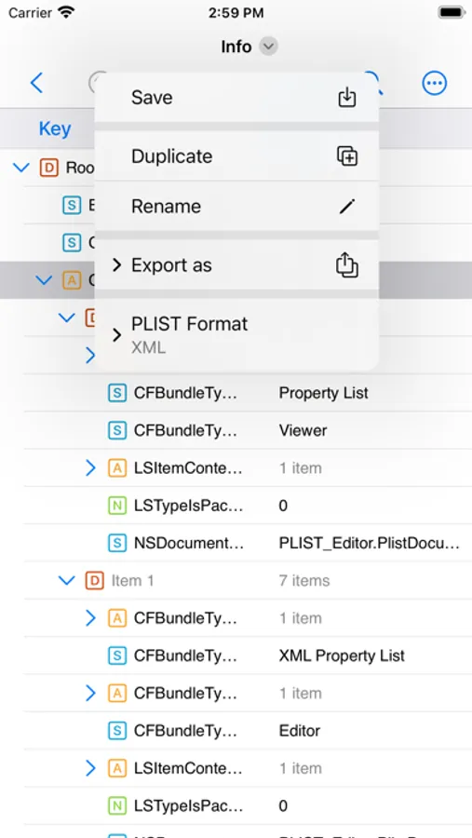472x838 pixels.
Task: Click the Save download icon
Action: click(x=347, y=97)
